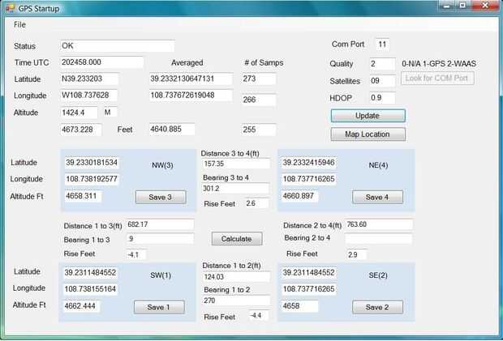Viewport: 503px width, 341px height.
Task: Minimize the GPS Startup window
Action: pos(448,6)
